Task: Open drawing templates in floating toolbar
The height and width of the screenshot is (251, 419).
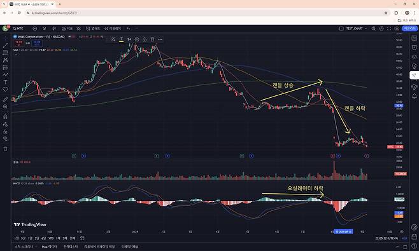Action: pyautogui.click(x=113, y=39)
